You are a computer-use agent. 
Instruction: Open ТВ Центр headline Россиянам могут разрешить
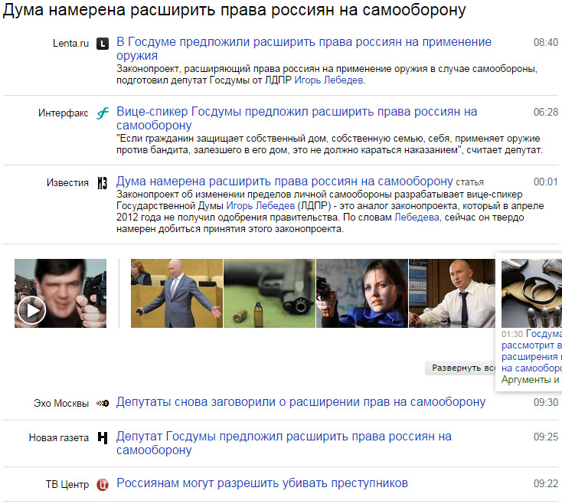click(x=262, y=483)
